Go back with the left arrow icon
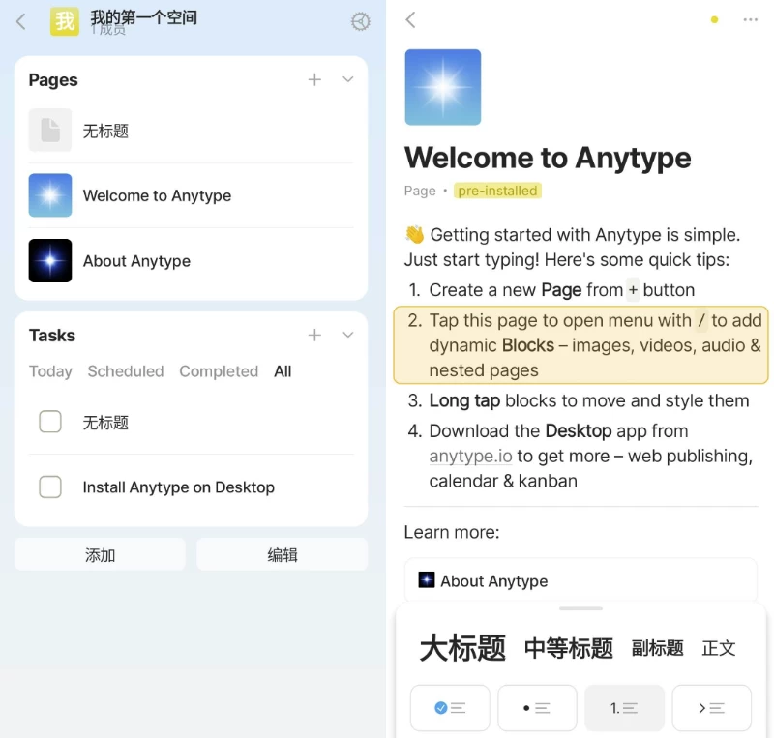 (21, 20)
